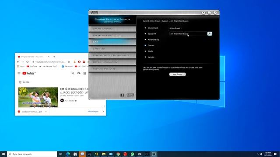280x157 pixels.
Task: Open the CMSS 3D section
Action: [x=112, y=48]
